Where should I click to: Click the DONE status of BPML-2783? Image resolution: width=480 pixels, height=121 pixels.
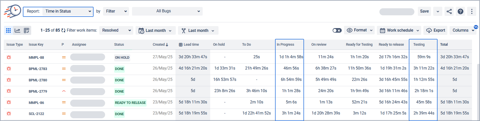(x=119, y=69)
